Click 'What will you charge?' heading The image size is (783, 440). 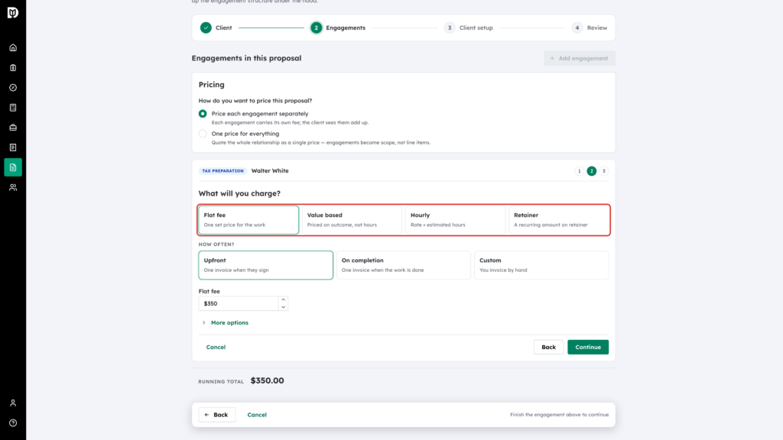point(239,193)
